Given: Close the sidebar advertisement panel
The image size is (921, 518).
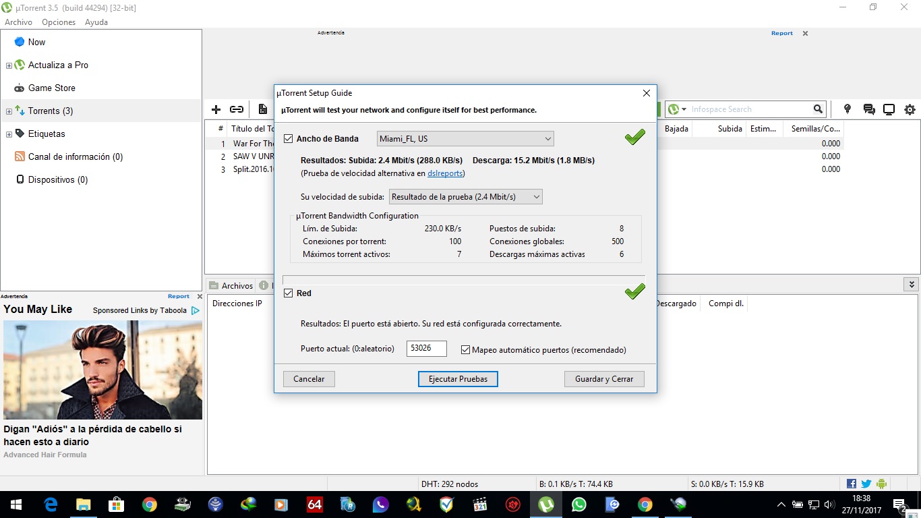Looking at the screenshot, I should point(200,296).
